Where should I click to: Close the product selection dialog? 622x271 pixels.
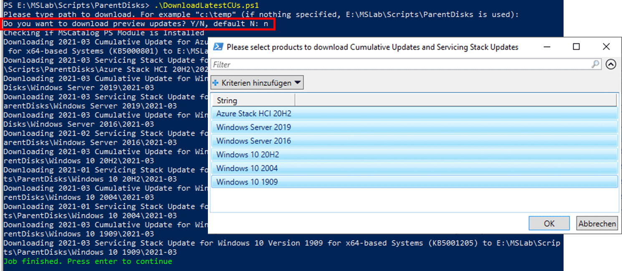tap(606, 47)
